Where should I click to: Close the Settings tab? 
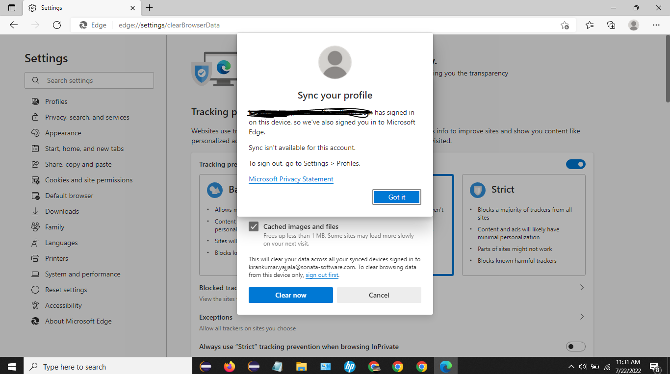(x=132, y=8)
